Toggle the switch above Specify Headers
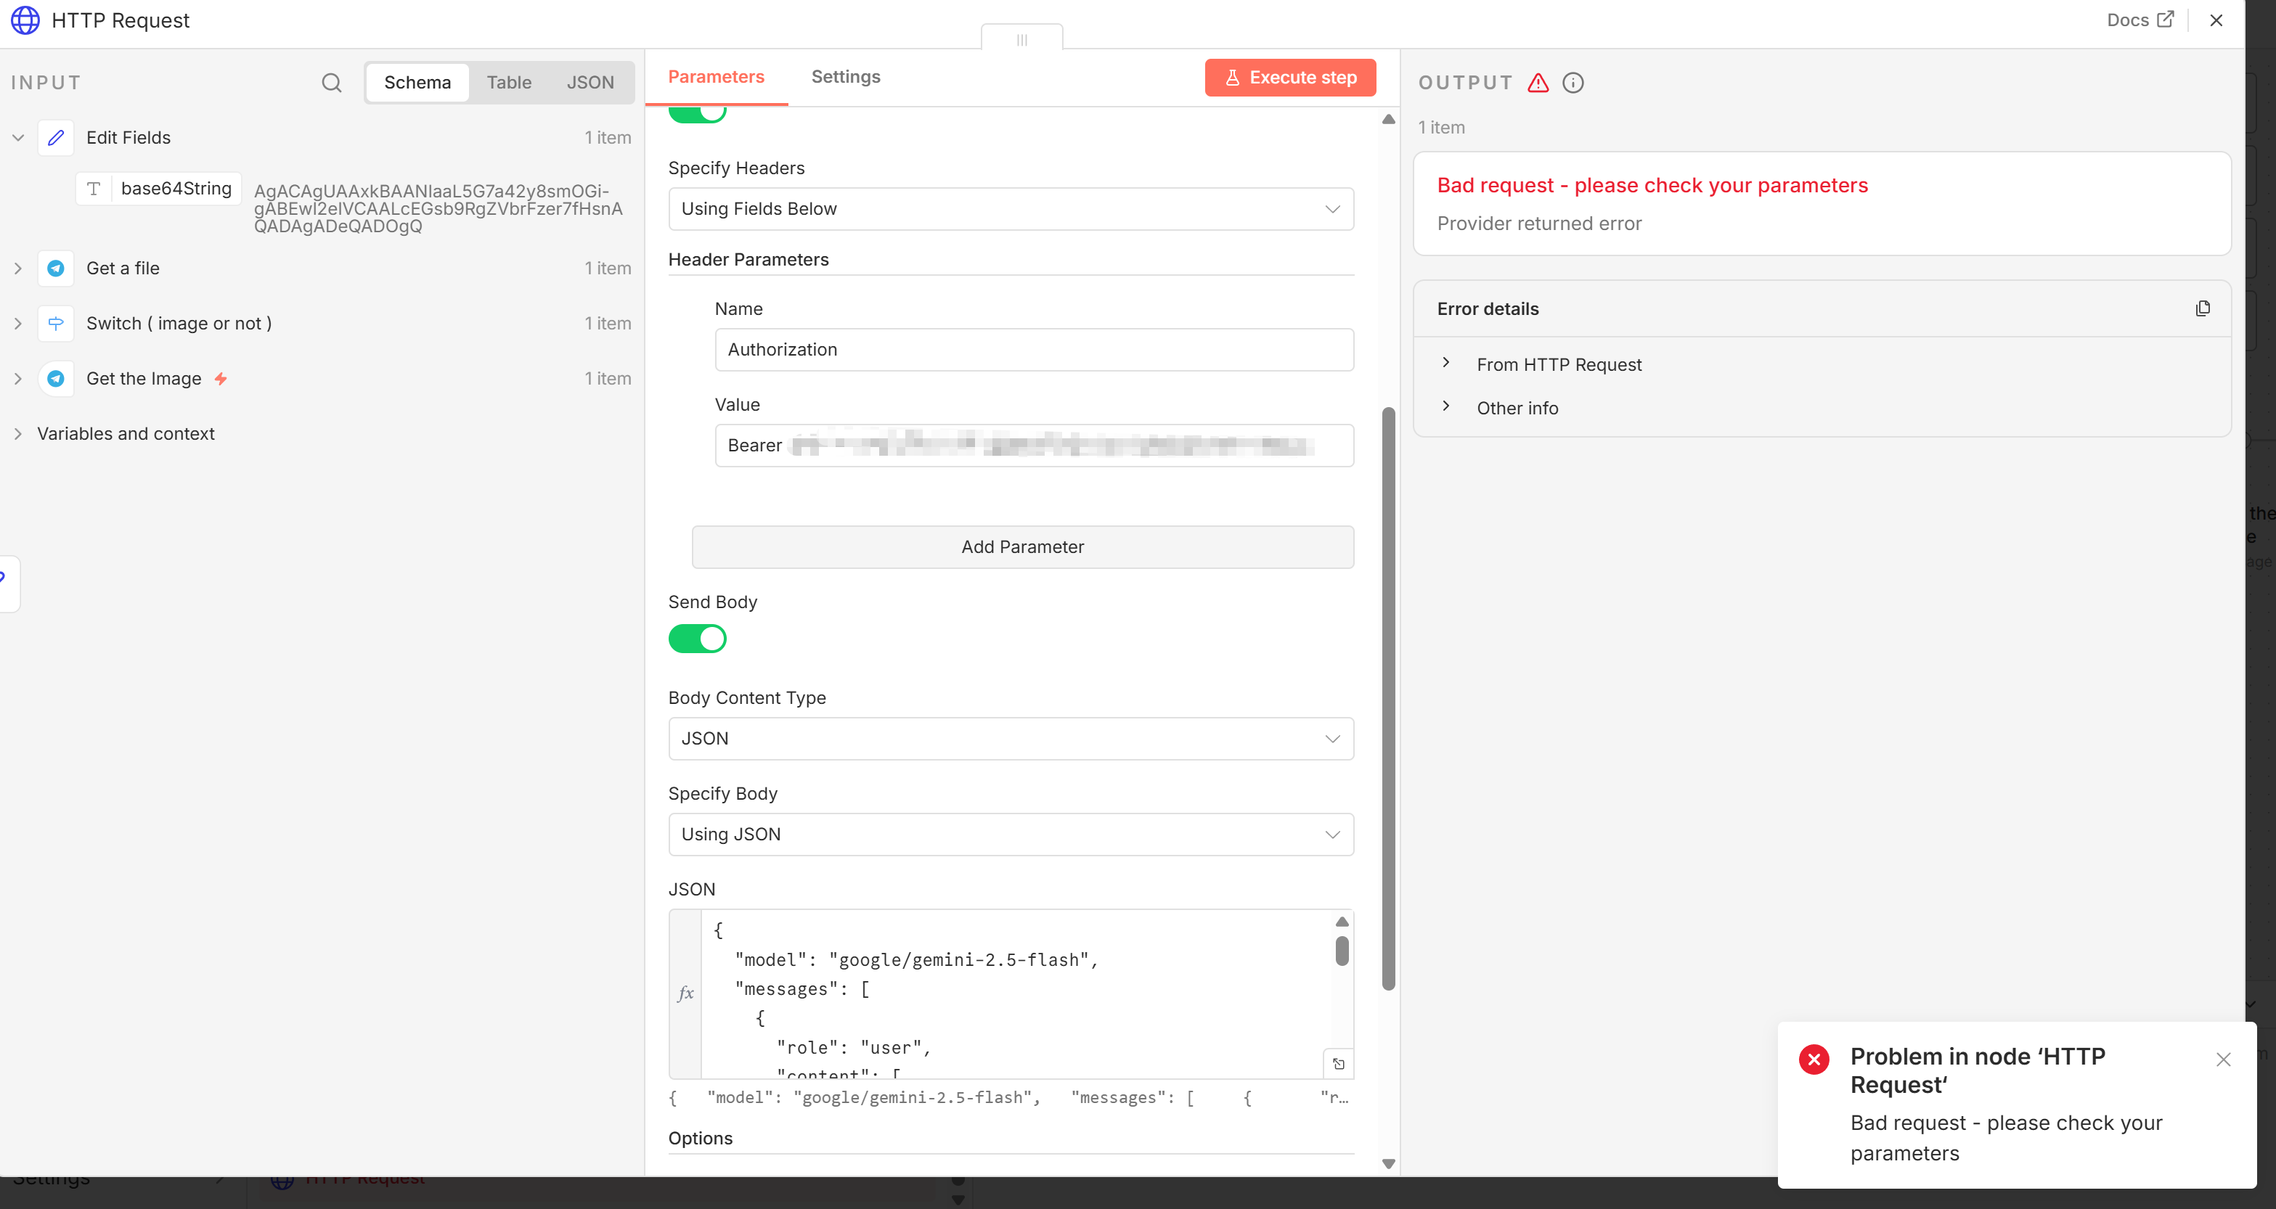The width and height of the screenshot is (2276, 1209). coord(697,113)
